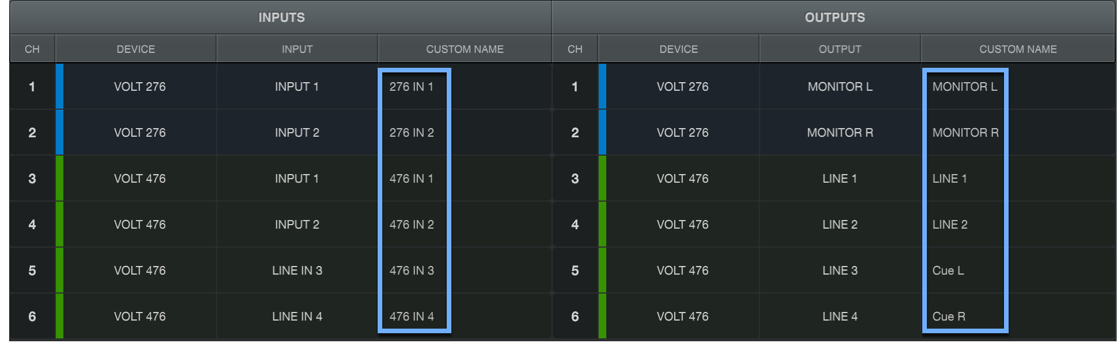Select VOLT 476 device in output channel 3

(683, 179)
